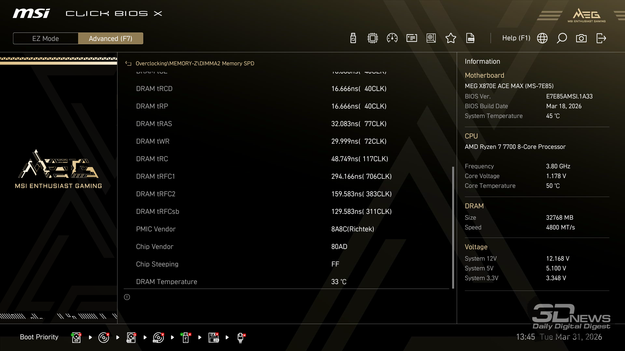625x351 pixels.
Task: Click the exit door icon
Action: pos(601,38)
